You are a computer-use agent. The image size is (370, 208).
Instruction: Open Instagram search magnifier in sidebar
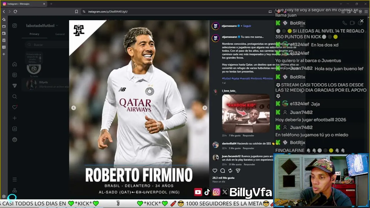(x=15, y=96)
